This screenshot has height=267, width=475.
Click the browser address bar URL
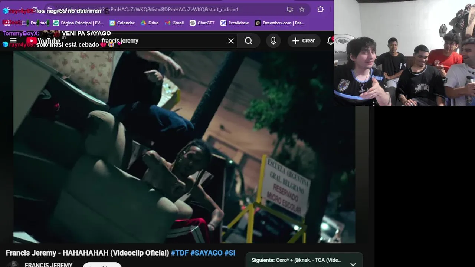click(148, 10)
